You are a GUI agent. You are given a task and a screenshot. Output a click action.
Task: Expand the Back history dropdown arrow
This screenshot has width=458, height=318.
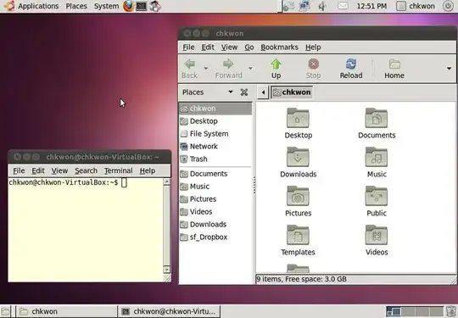(206, 69)
